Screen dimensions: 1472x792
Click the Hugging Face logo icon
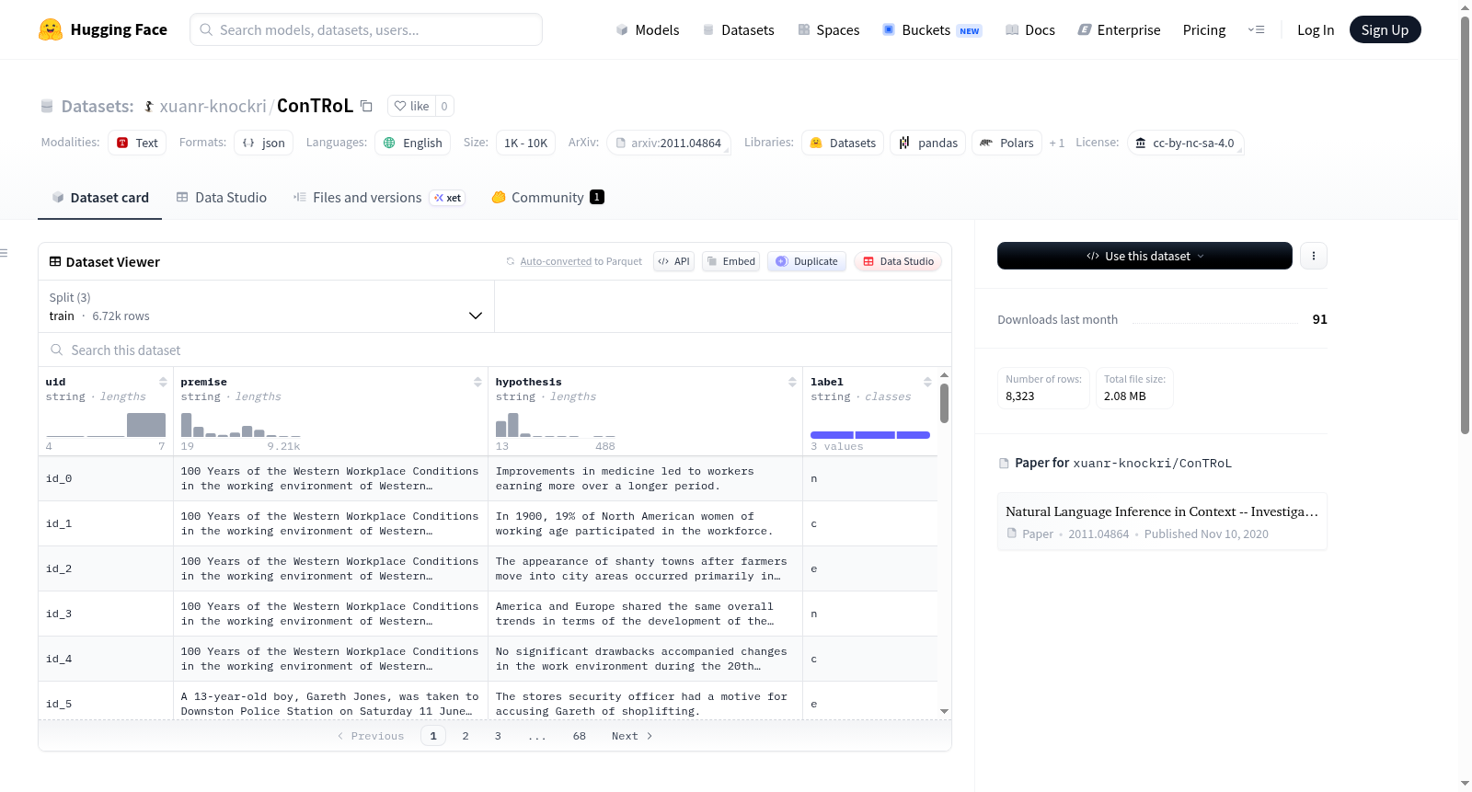(x=51, y=29)
